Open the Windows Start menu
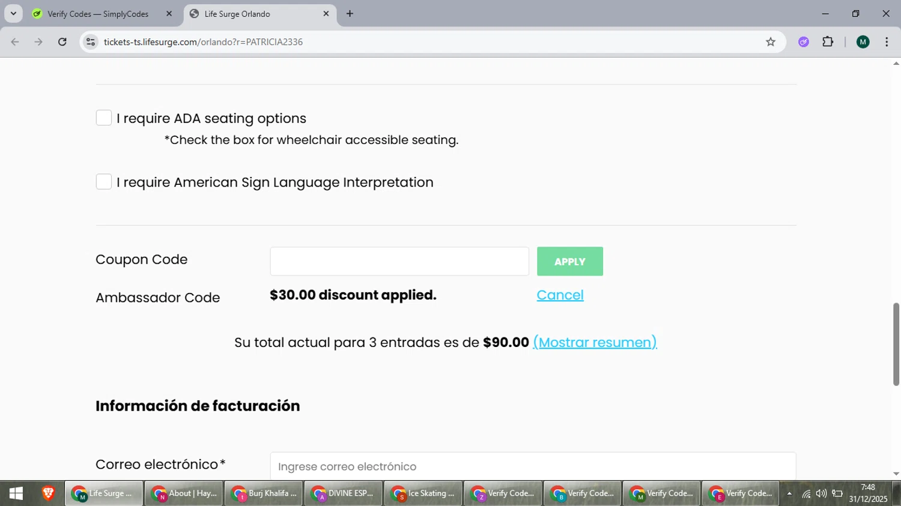 tap(16, 493)
